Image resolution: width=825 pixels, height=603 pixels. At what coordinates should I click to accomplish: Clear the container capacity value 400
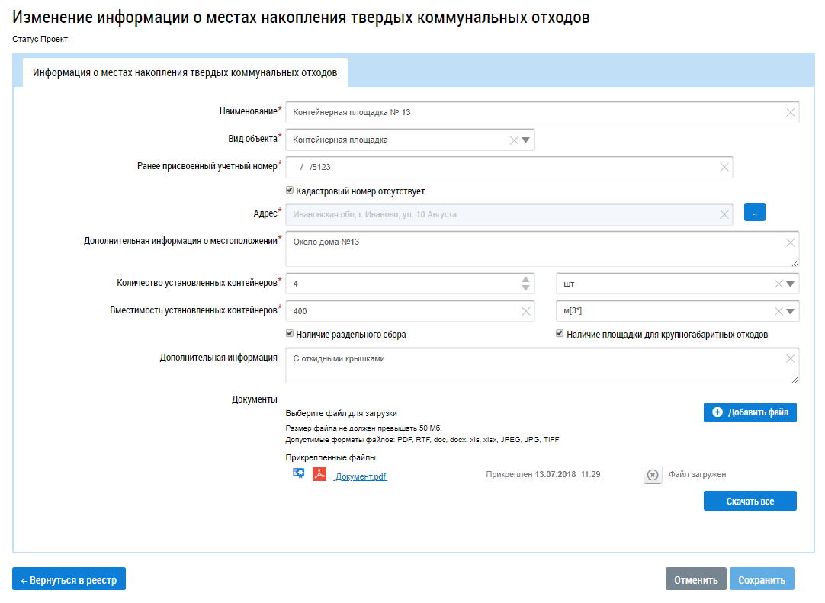(526, 311)
